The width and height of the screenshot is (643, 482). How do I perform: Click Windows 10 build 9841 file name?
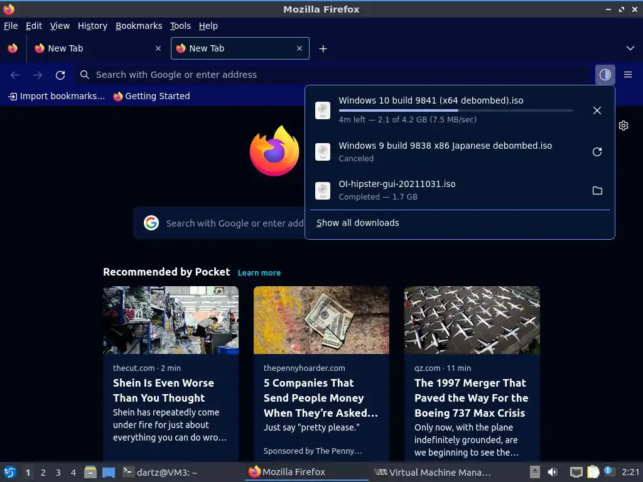[x=431, y=100]
